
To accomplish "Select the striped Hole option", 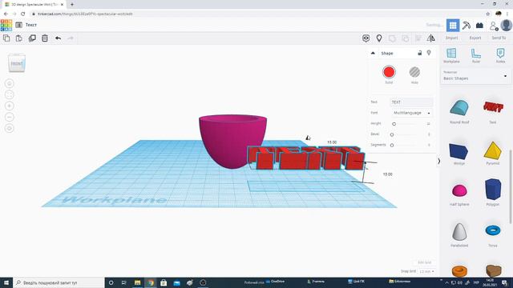I will [414, 72].
